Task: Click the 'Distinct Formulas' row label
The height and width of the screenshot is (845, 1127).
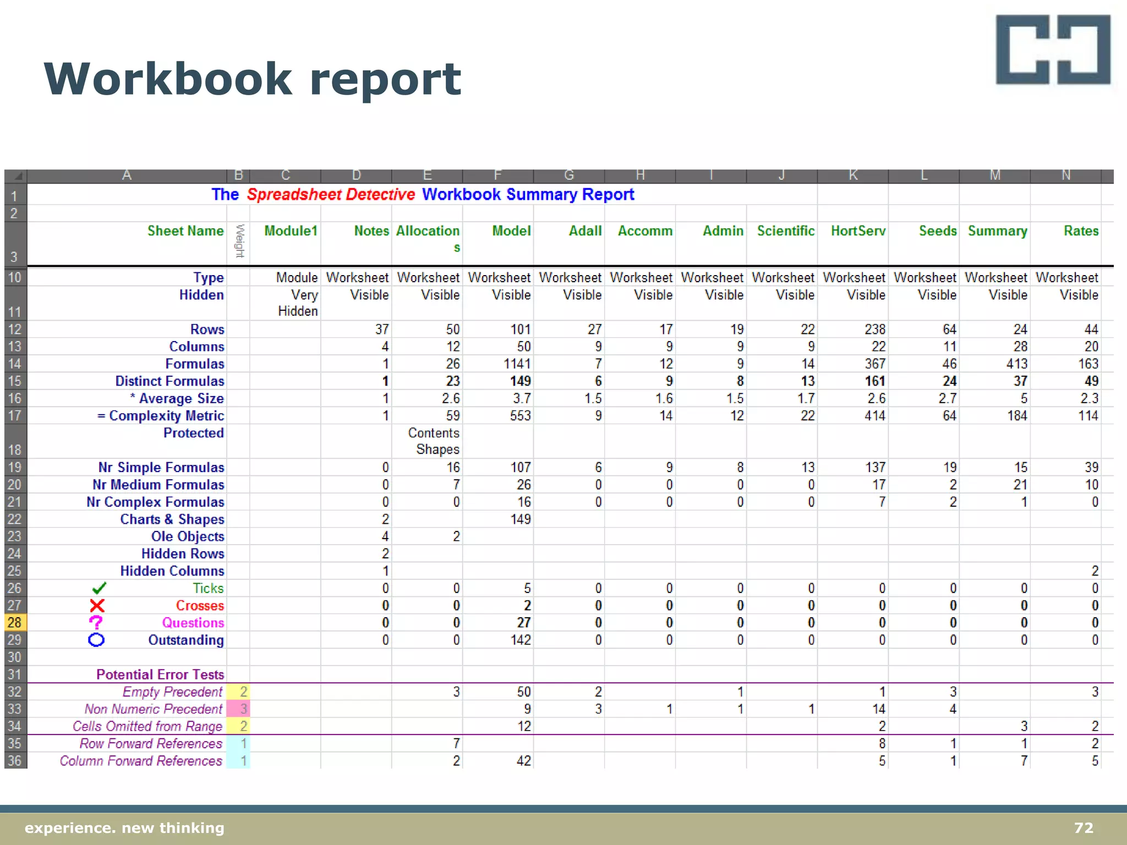Action: pos(169,381)
